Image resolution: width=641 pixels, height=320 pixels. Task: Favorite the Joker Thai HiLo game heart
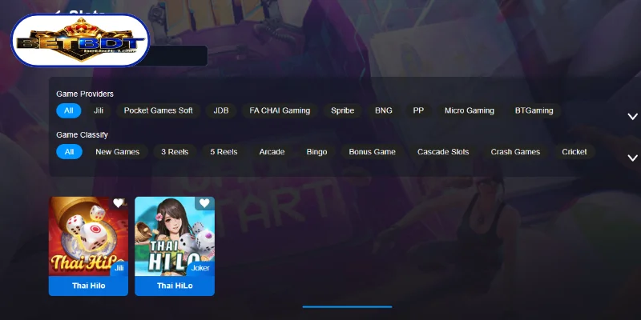pyautogui.click(x=204, y=203)
